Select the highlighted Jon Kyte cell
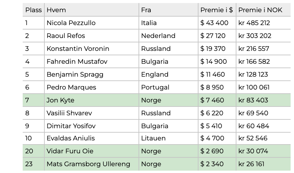The width and height of the screenshot is (294, 173). click(x=92, y=100)
